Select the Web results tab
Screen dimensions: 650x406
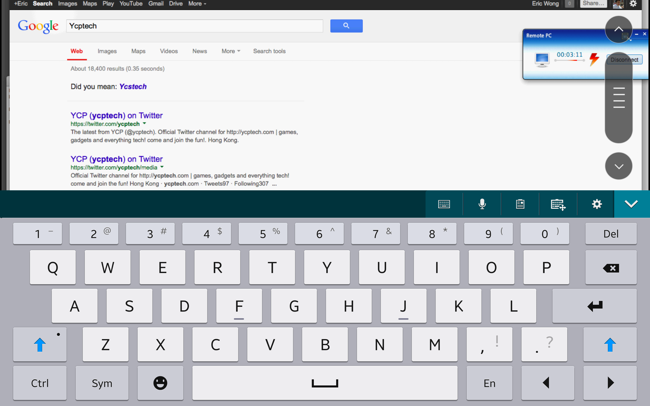pos(76,51)
